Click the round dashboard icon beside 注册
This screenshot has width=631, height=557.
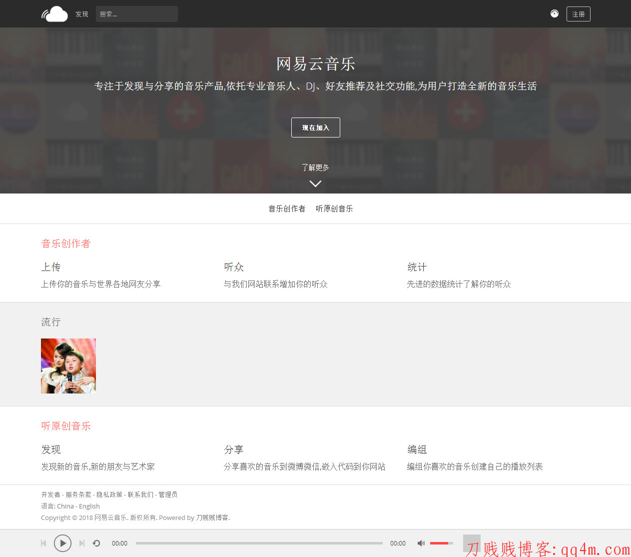tap(555, 14)
